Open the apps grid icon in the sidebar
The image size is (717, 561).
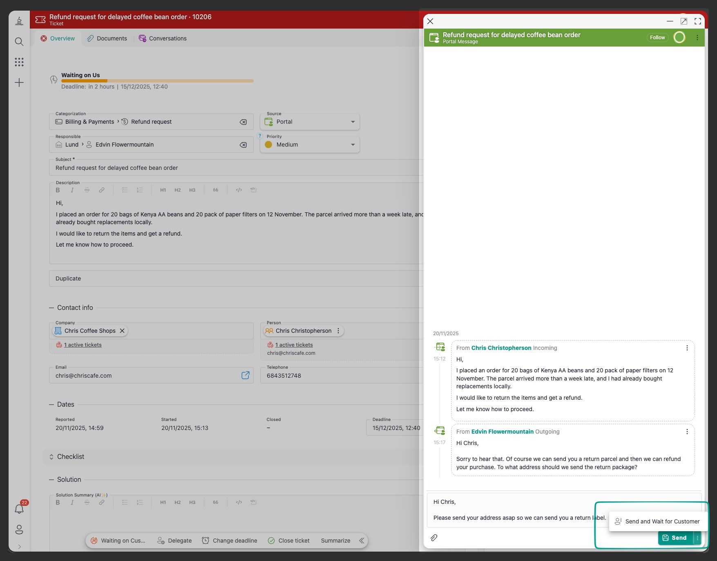point(19,62)
